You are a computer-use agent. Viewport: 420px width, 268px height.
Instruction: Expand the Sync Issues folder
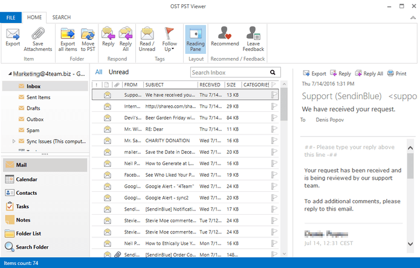pyautogui.click(x=13, y=142)
